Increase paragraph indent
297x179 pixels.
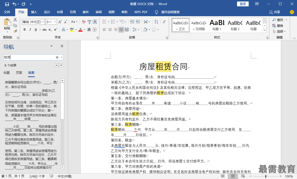coord(138,22)
